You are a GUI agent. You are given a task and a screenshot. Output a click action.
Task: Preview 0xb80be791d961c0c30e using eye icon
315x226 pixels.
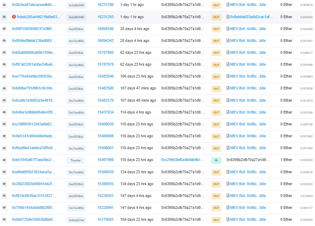pos(4,88)
